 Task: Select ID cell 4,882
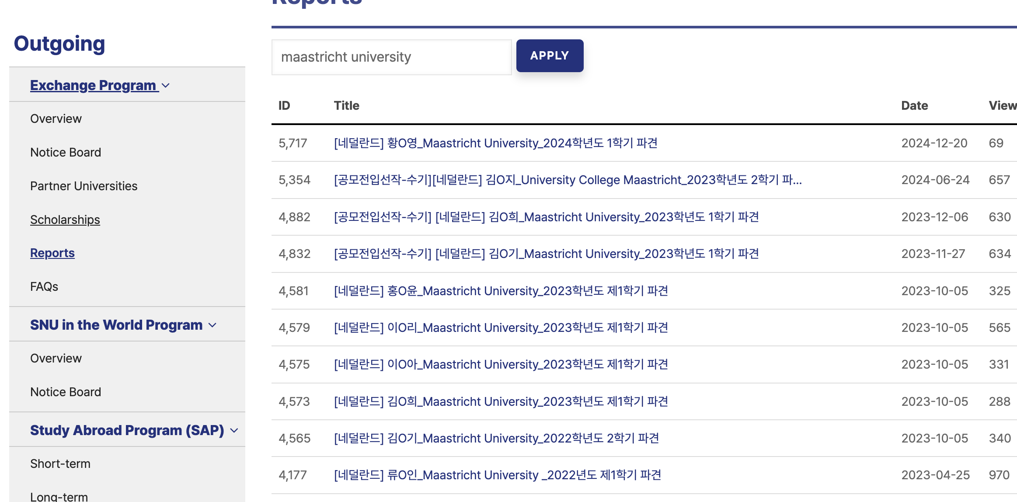[x=295, y=217]
